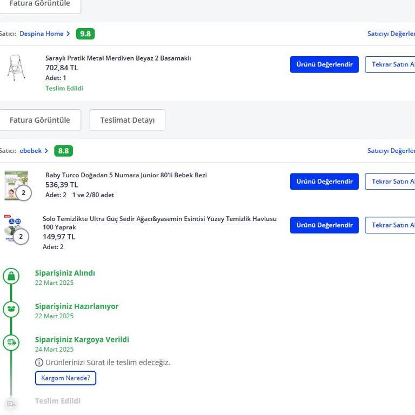415x415 pixels.
Task: Click Fatura Görüntüle beside Teslimat Detayı
Action: tap(39, 120)
